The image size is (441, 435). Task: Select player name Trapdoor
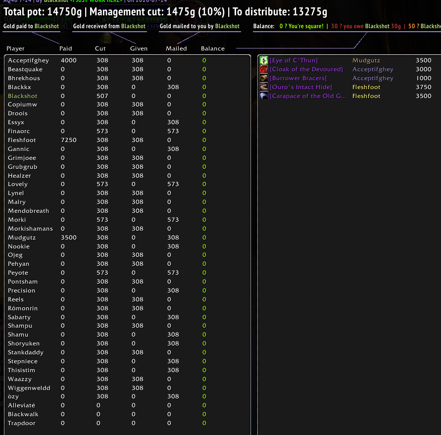pyautogui.click(x=22, y=423)
